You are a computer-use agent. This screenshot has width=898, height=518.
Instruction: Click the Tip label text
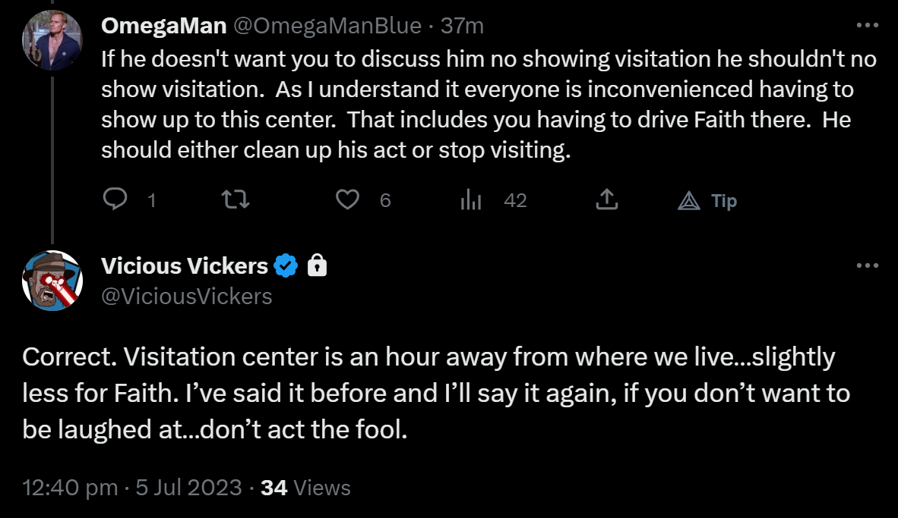coord(724,201)
